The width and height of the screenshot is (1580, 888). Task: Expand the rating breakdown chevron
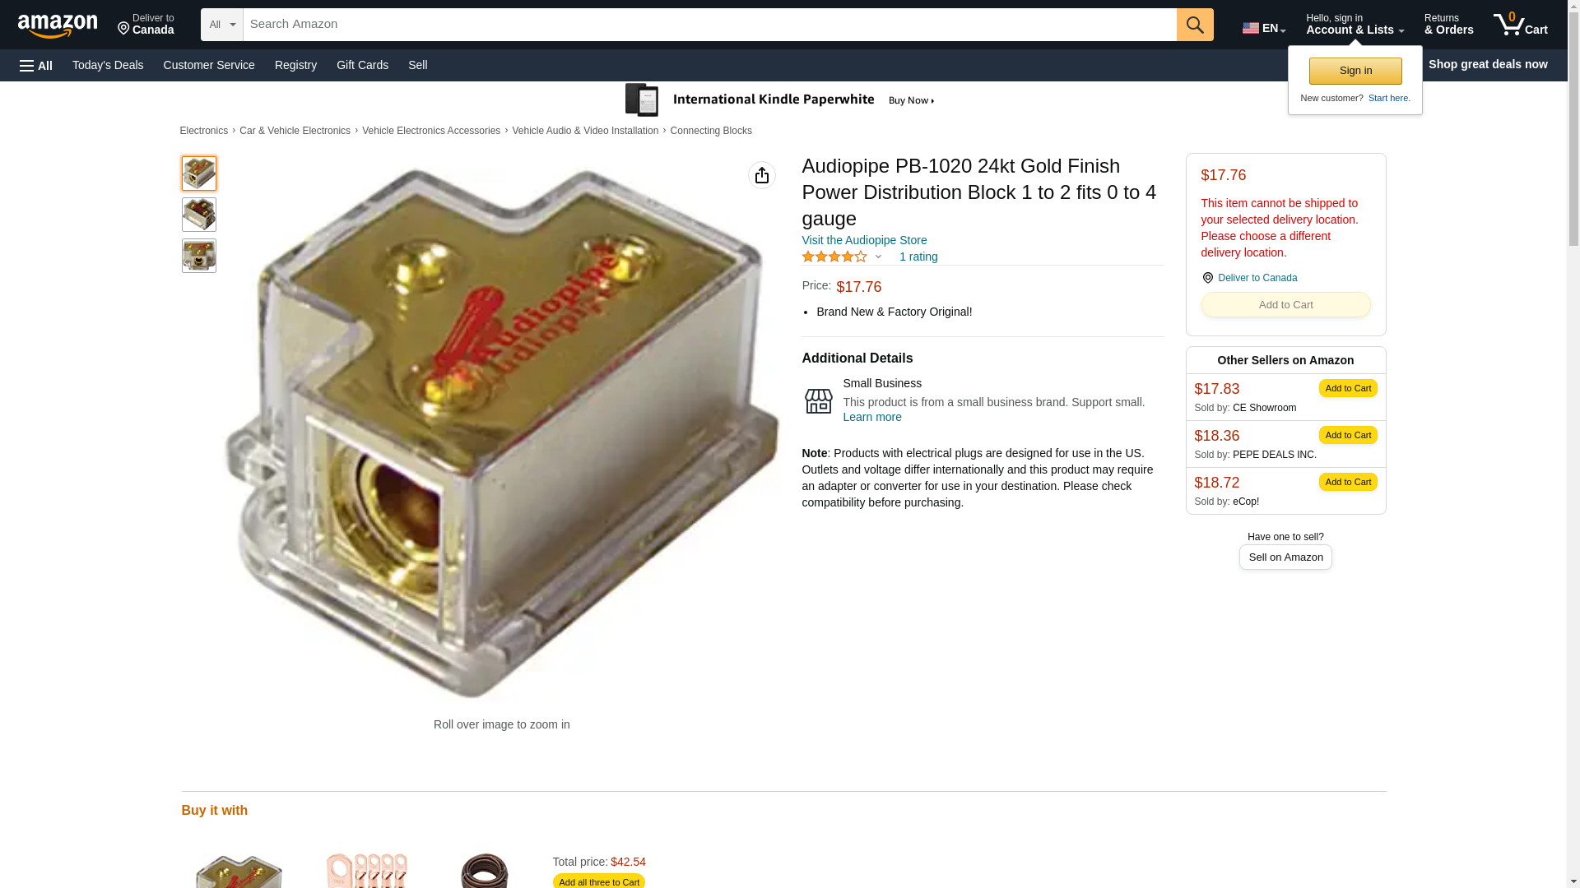pos(878,257)
